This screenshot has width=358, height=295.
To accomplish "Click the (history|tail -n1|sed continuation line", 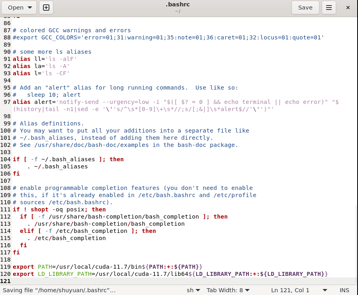I will pyautogui.click(x=143, y=109).
